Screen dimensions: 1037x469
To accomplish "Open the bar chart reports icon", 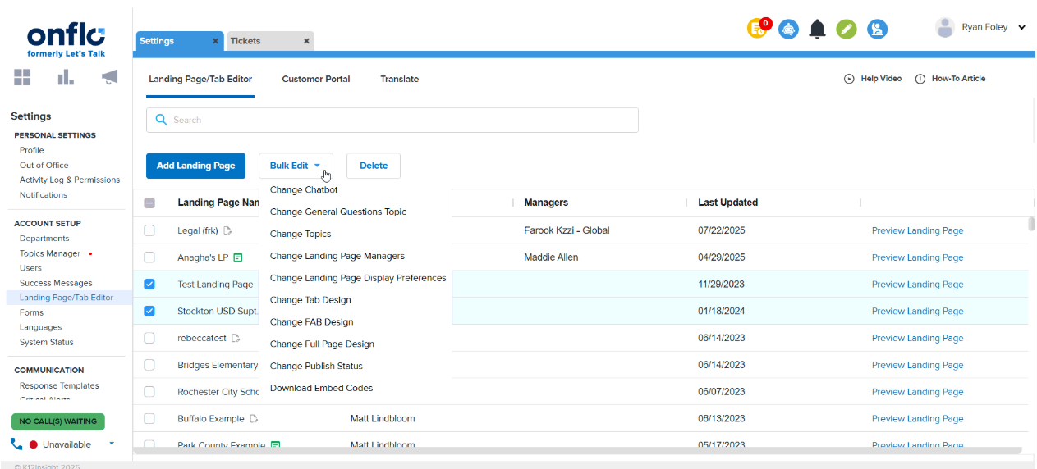I will click(66, 77).
